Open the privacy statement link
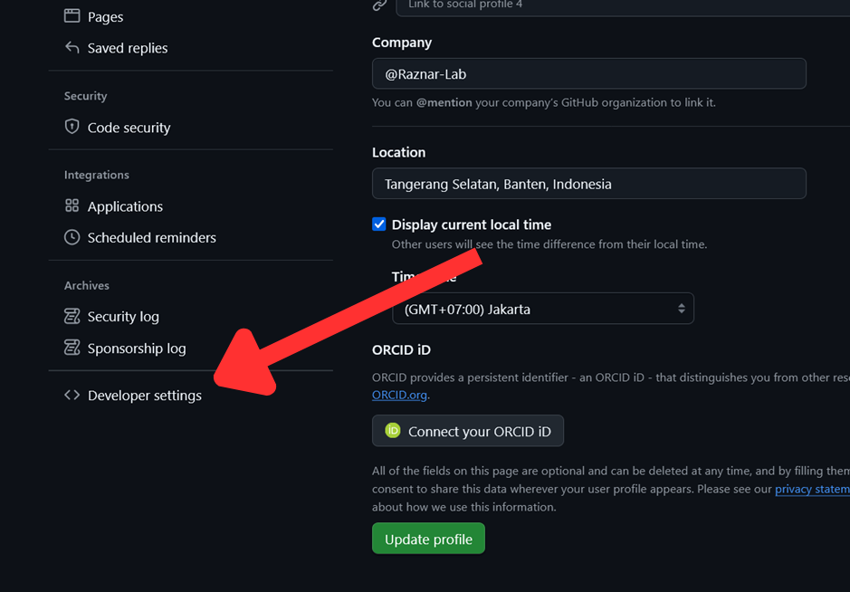The width and height of the screenshot is (850, 592). pyautogui.click(x=812, y=489)
